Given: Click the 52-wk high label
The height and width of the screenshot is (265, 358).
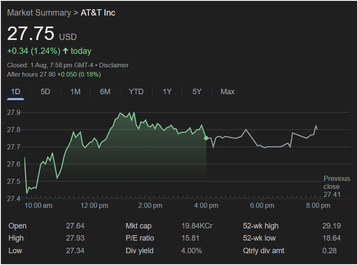Looking at the screenshot, I should [x=261, y=226].
